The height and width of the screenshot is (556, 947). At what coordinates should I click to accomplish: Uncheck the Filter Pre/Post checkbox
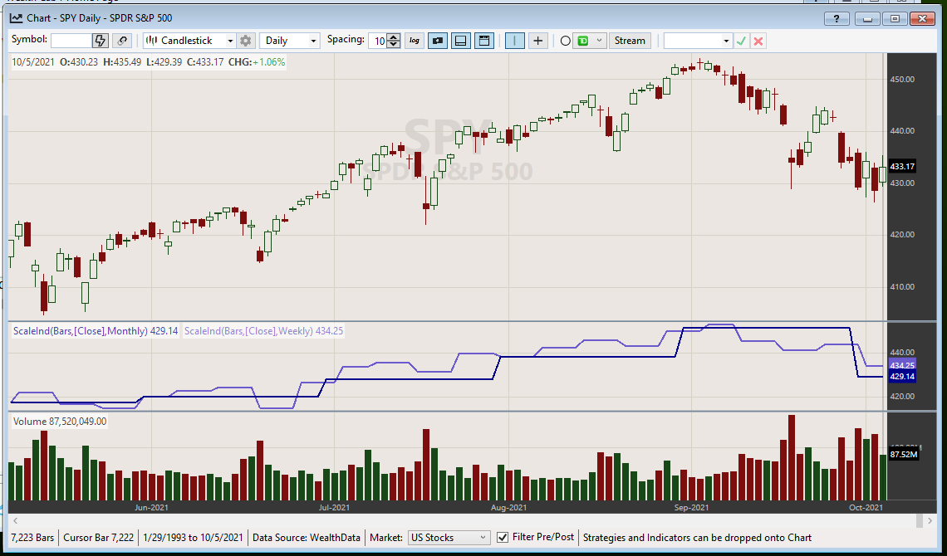click(x=503, y=537)
